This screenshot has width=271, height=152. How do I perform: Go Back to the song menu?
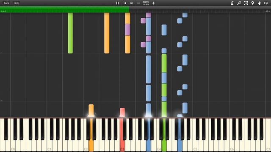tap(7, 3)
